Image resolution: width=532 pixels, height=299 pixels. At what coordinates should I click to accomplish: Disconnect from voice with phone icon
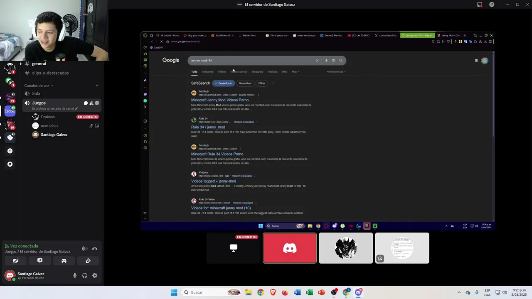pyautogui.click(x=95, y=249)
